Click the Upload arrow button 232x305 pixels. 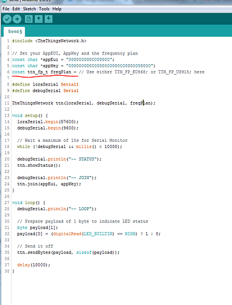[x=17, y=19]
